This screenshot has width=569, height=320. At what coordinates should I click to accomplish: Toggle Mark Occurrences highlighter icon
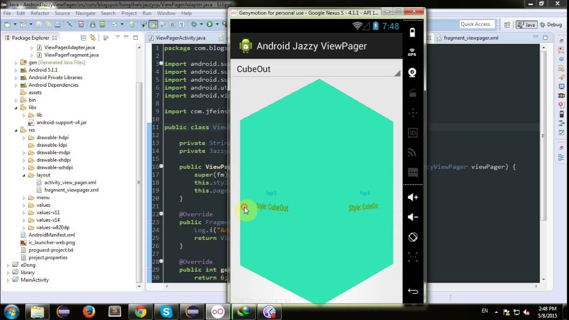coord(153,24)
